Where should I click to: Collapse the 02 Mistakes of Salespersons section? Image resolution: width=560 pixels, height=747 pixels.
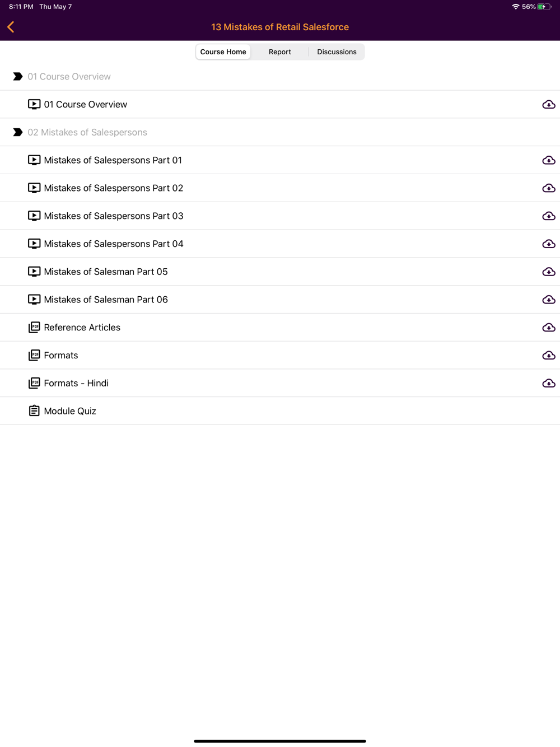pos(18,133)
